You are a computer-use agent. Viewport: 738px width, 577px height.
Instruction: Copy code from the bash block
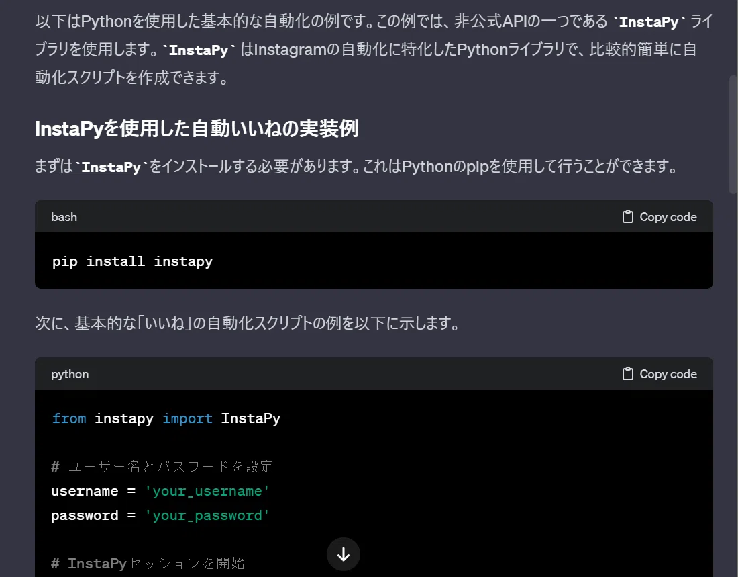[x=660, y=217]
